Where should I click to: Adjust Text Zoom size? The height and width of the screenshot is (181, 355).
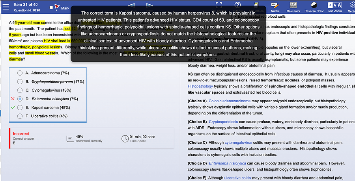tap(334, 7)
